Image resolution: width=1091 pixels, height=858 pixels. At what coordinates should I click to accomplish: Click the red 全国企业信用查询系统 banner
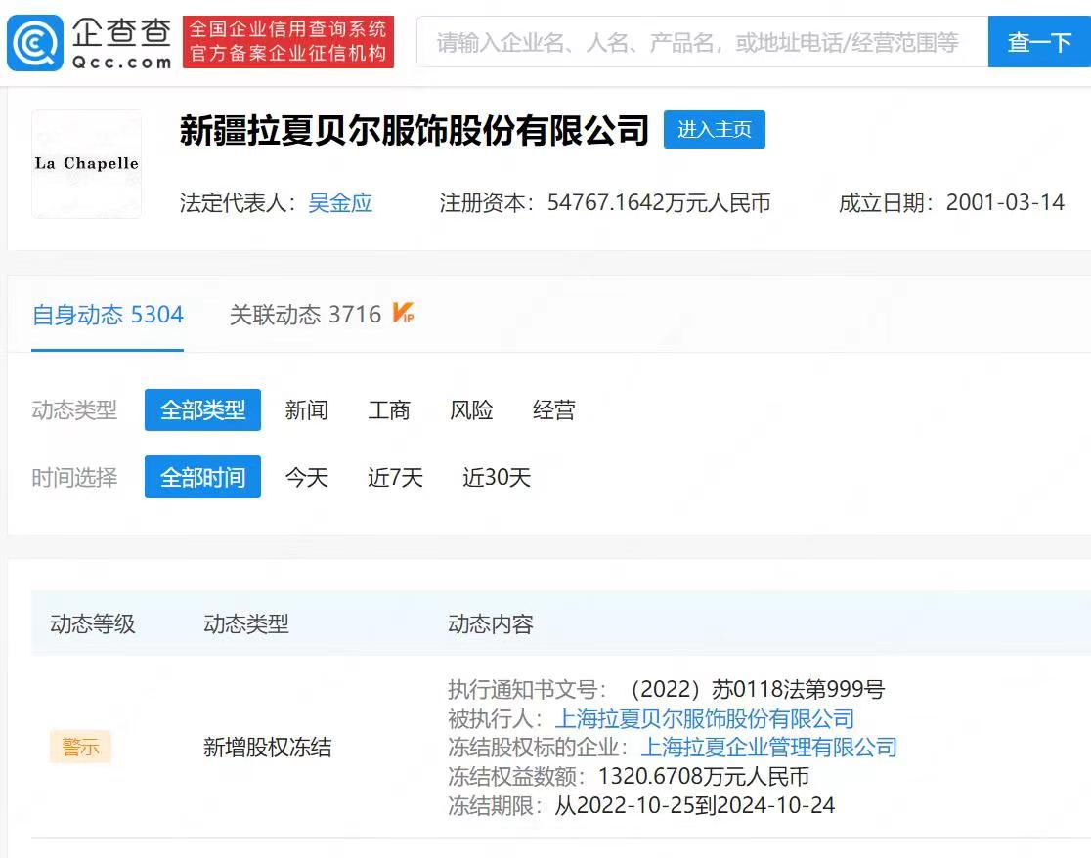pos(288,42)
